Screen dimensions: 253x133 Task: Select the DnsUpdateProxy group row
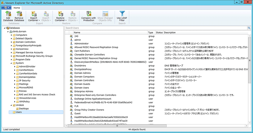point(156,69)
